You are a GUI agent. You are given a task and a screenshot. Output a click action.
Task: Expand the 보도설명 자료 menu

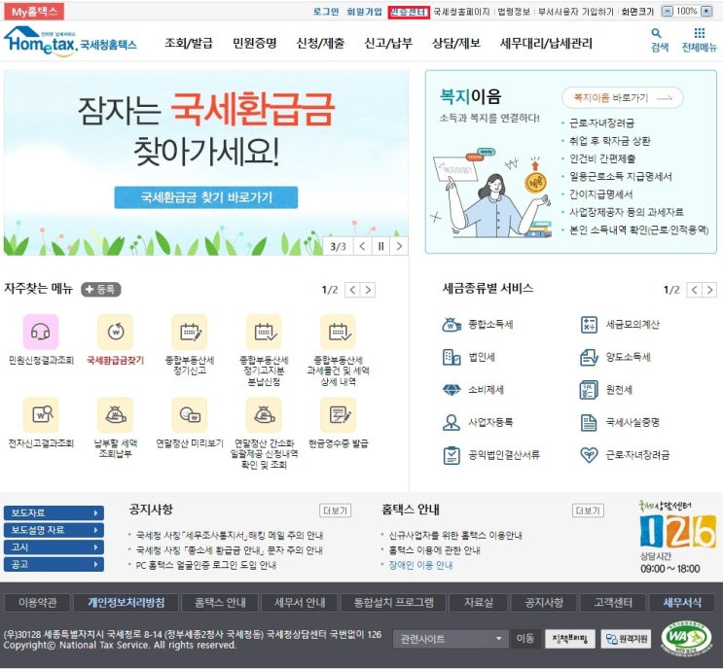tap(54, 530)
